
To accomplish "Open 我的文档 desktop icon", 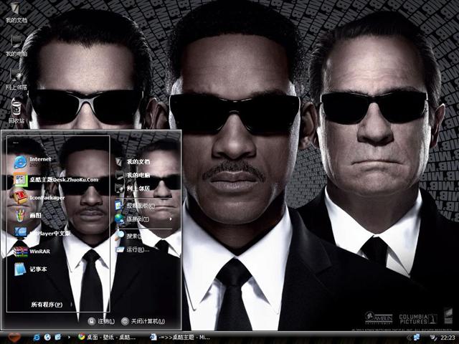I will click(x=16, y=13).
